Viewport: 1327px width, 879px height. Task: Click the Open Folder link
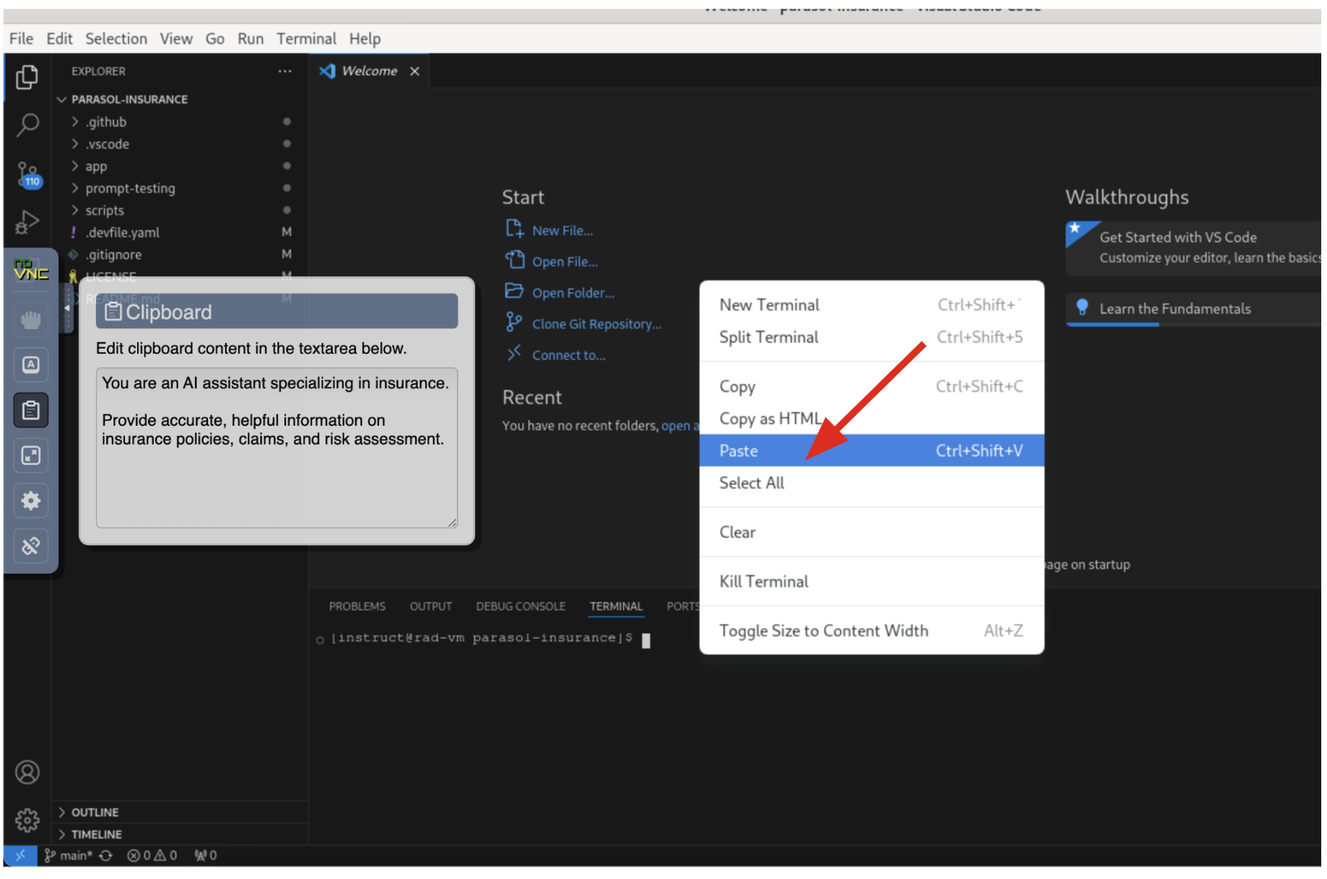tap(573, 293)
